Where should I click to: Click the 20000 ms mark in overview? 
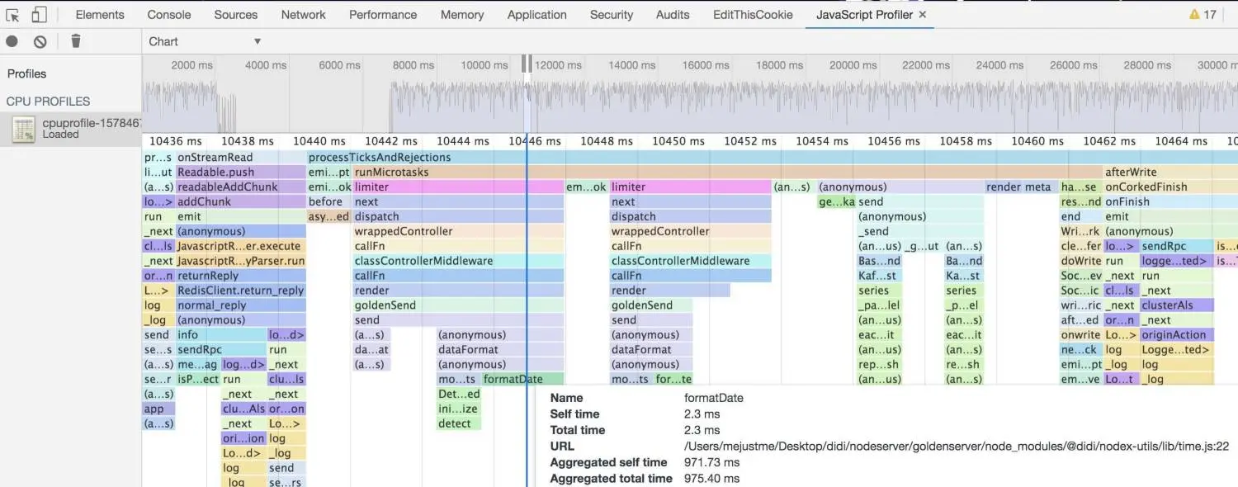pos(853,65)
